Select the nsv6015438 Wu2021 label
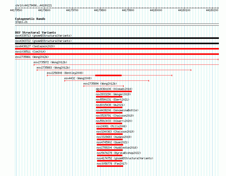226x176 pixels. pyautogui.click(x=110, y=105)
